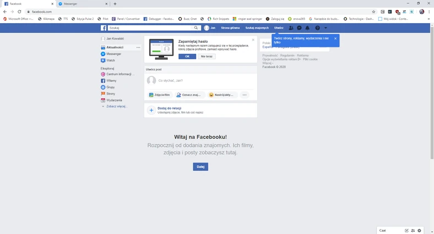
Task: Open Messenger in left sidebar
Action: (113, 54)
